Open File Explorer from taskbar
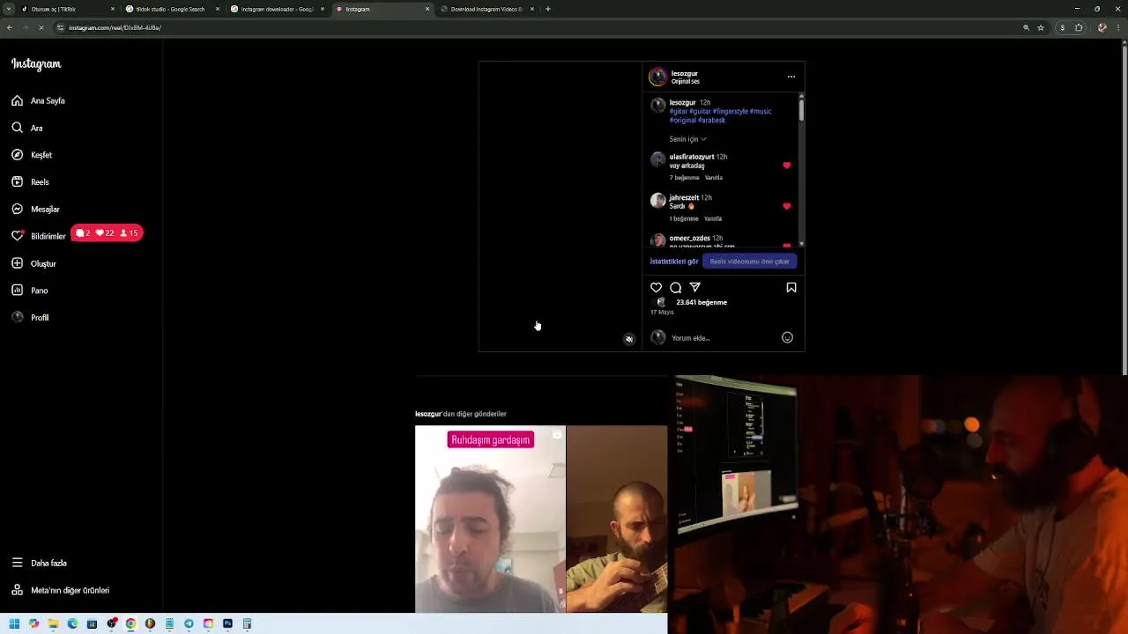1128x634 pixels. (53, 623)
